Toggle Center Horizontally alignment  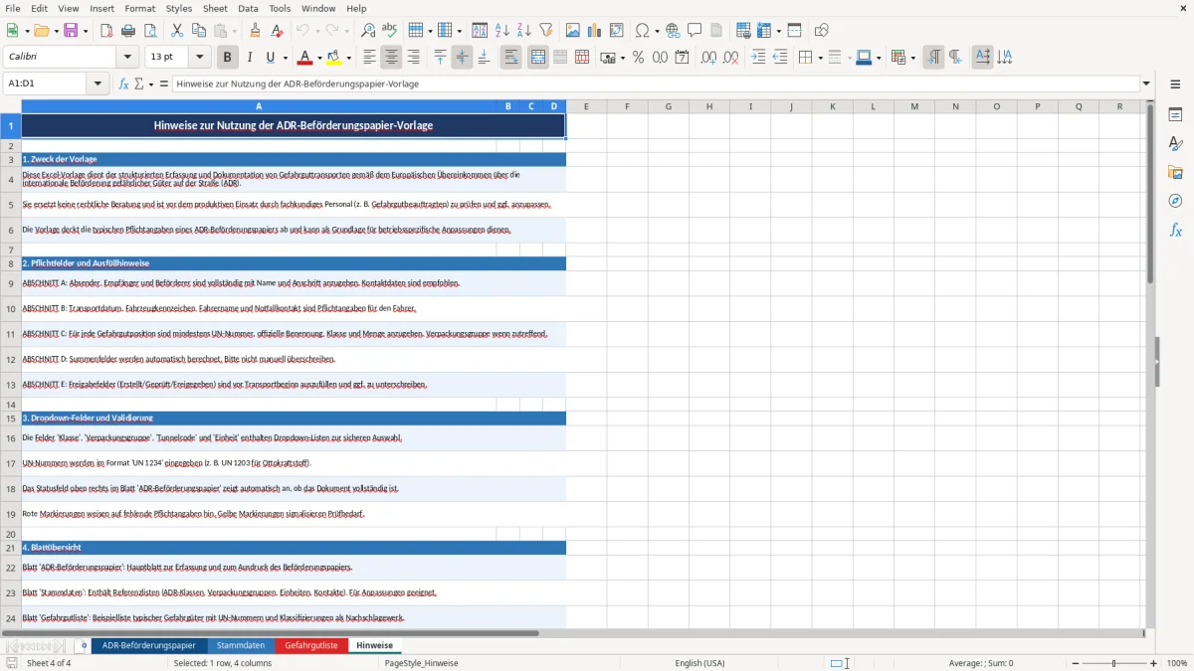391,58
